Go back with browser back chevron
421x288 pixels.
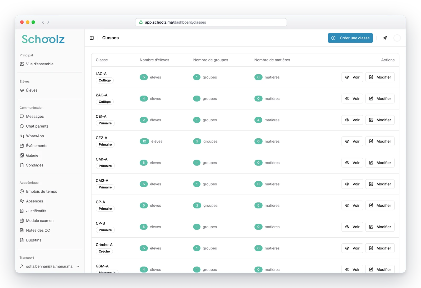click(43, 22)
